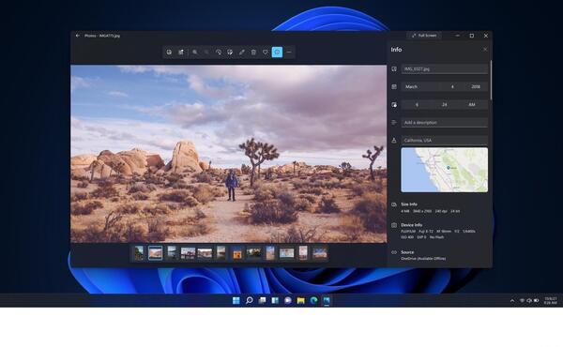The height and width of the screenshot is (347, 563).
Task: Click the location pin icon
Action: [x=394, y=141]
